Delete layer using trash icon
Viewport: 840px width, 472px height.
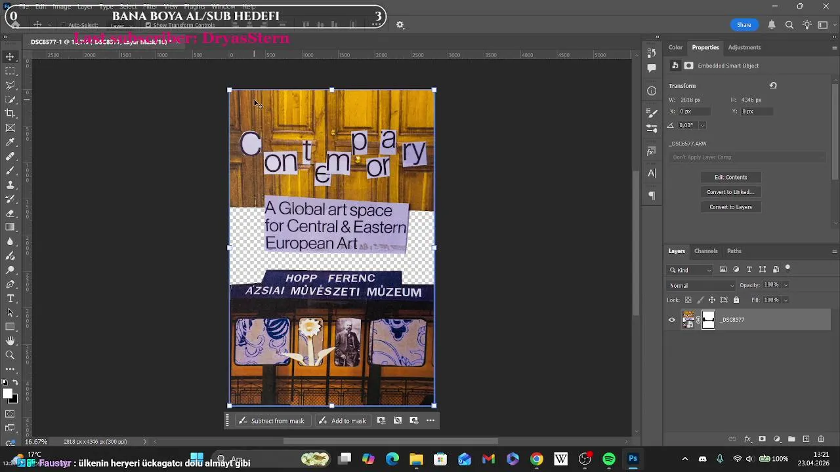pyautogui.click(x=821, y=439)
